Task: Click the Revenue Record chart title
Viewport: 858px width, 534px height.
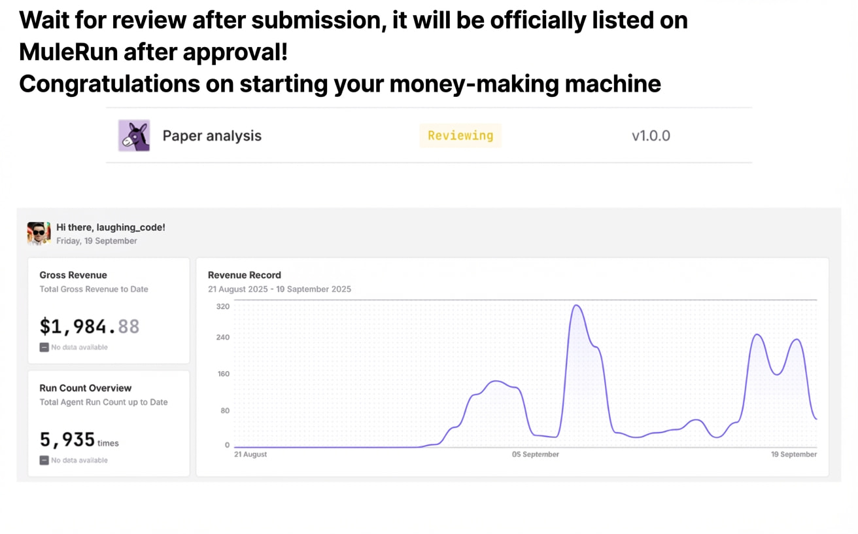Action: click(245, 275)
